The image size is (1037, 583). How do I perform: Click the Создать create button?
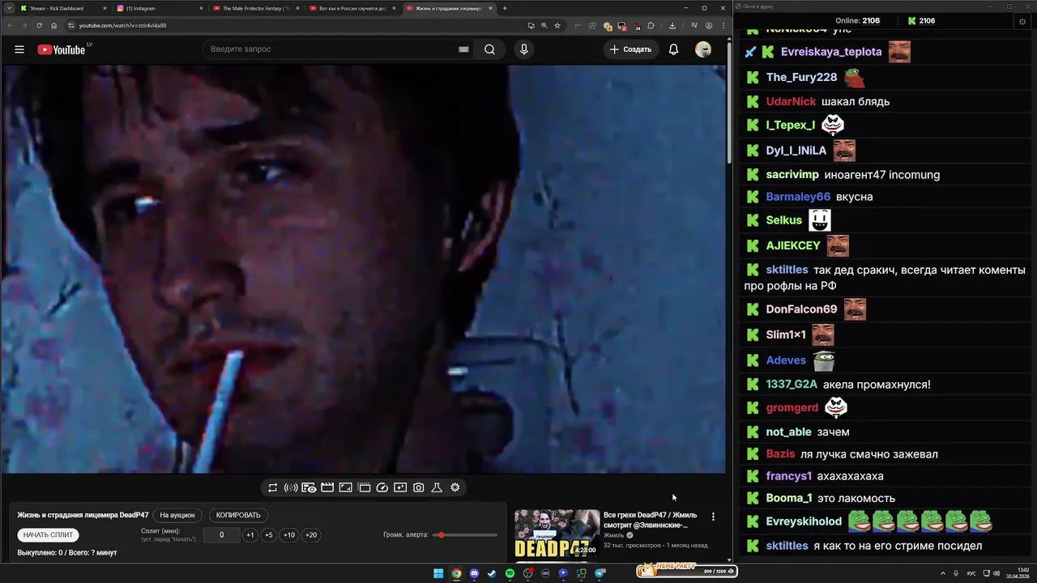630,49
